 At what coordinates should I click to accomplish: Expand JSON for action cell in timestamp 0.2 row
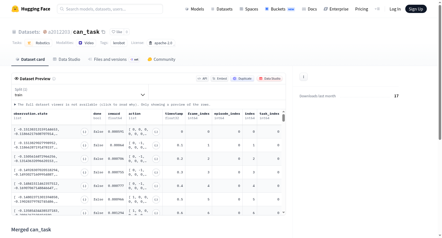tap(156, 159)
